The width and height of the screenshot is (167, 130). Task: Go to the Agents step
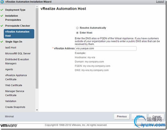(x=9, y=69)
